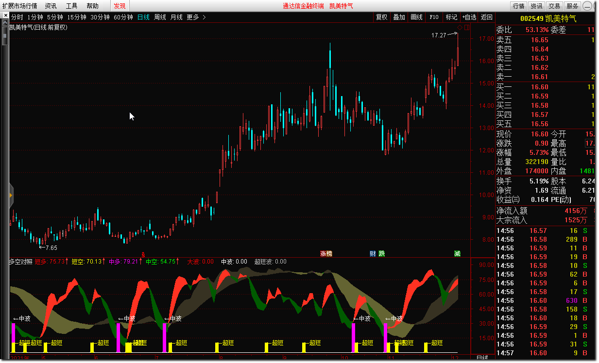599x363 pixels.
Task: Click the red S marker below chart
Action: [143, 254]
